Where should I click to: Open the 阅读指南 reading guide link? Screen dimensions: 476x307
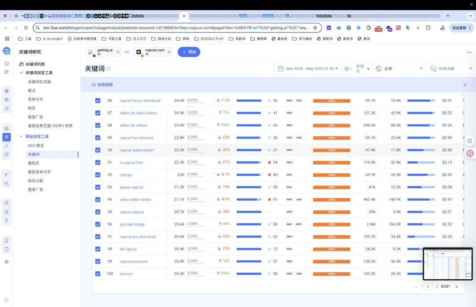click(x=102, y=85)
